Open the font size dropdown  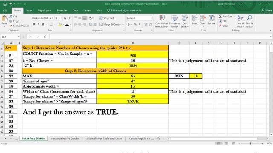[x=61, y=18]
